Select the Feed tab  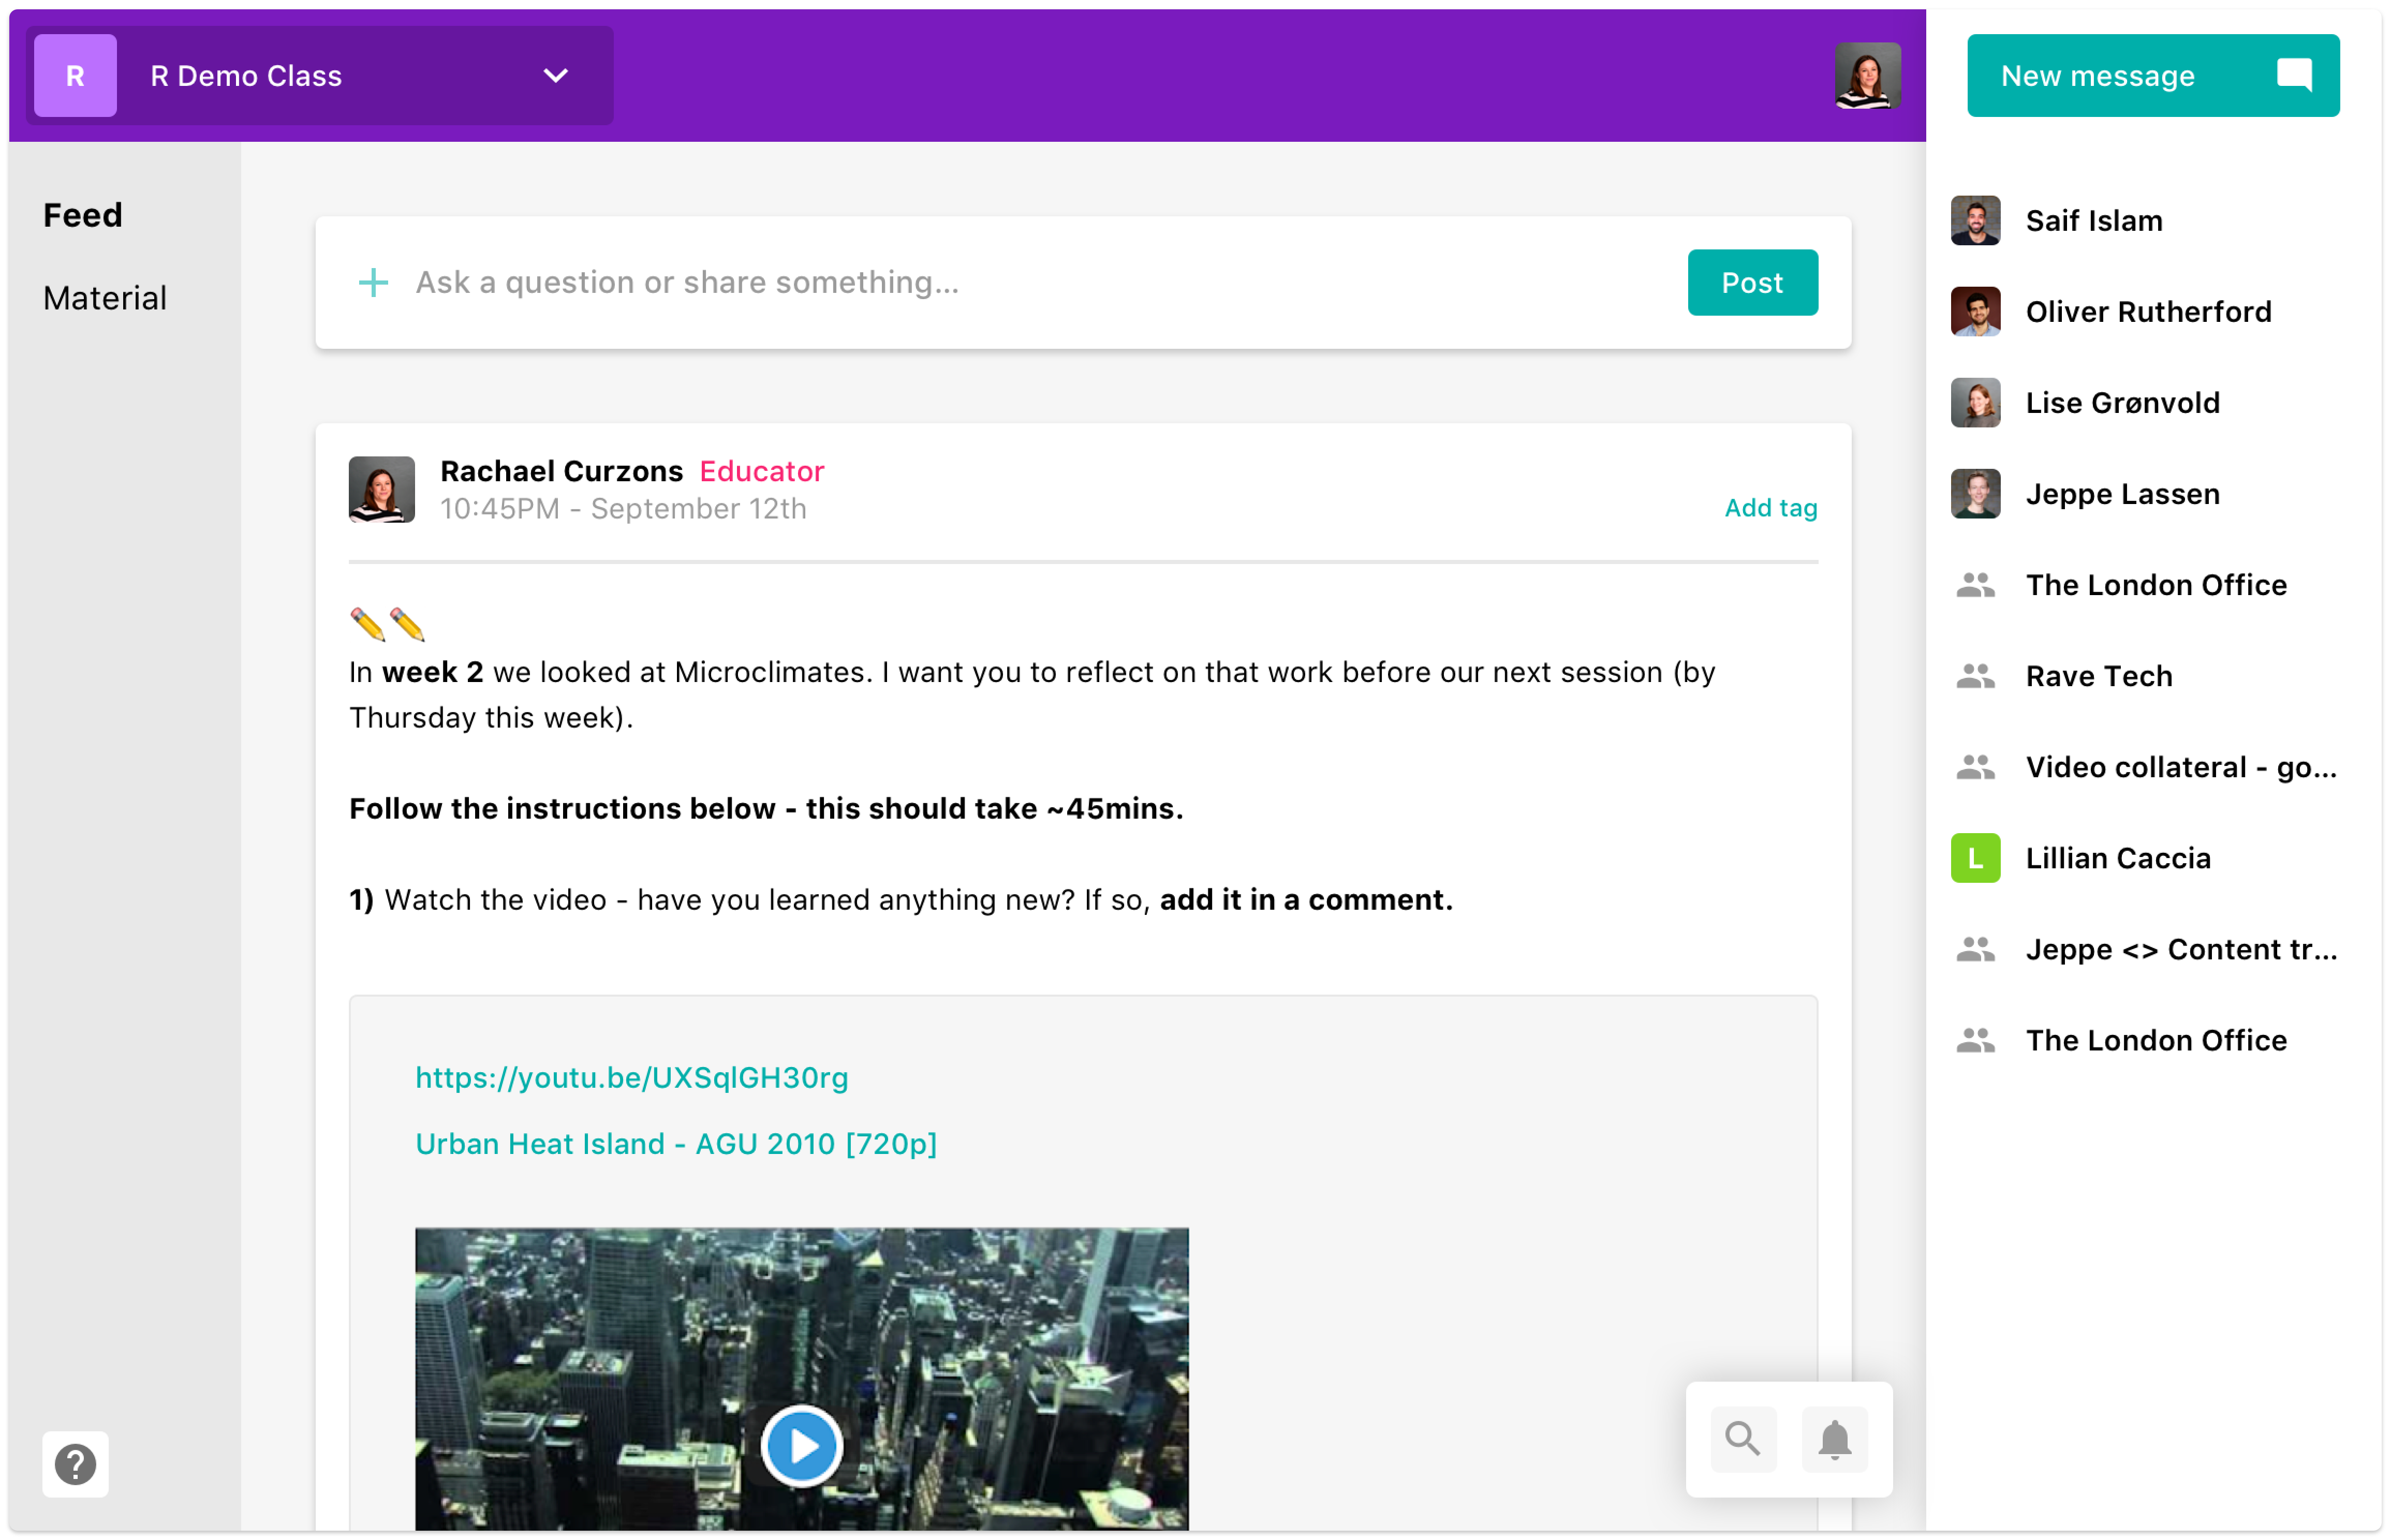click(83, 215)
